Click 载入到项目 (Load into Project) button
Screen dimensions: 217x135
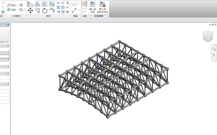point(92,7)
